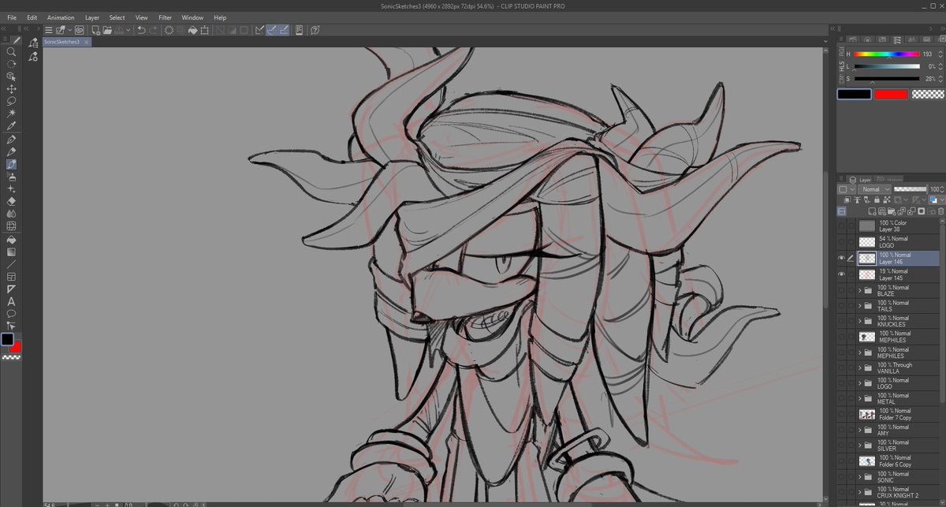Select the red sub color swatch in color panel

point(891,94)
